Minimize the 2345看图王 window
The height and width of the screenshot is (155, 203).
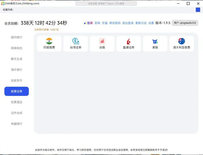[178, 4]
